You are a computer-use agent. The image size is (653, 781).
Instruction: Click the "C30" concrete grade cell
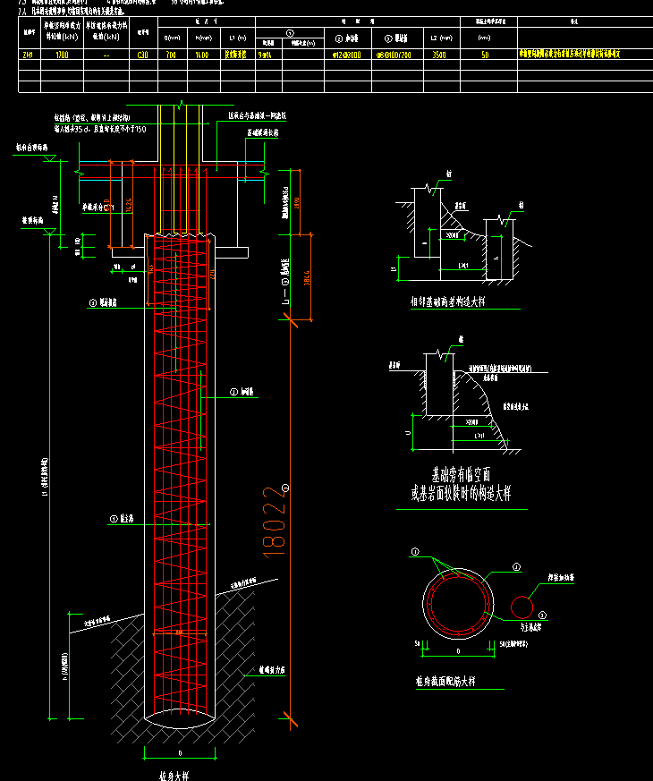(x=143, y=55)
